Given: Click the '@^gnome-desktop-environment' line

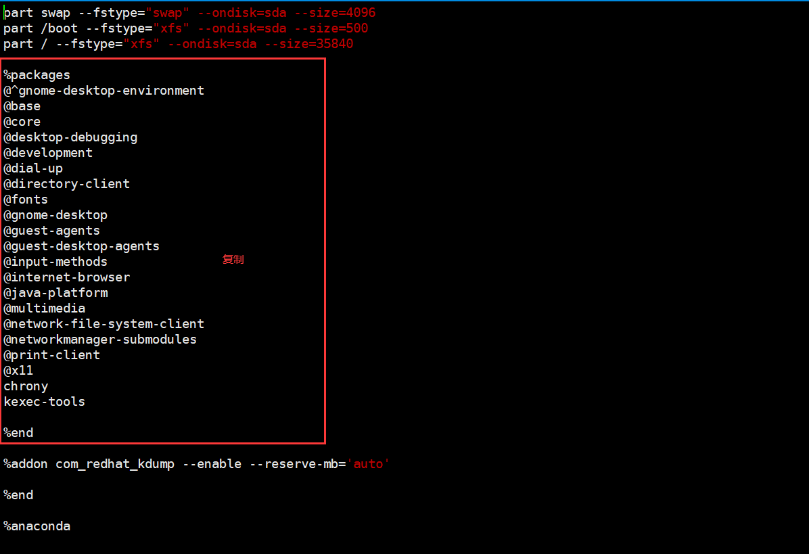Looking at the screenshot, I should [x=103, y=90].
